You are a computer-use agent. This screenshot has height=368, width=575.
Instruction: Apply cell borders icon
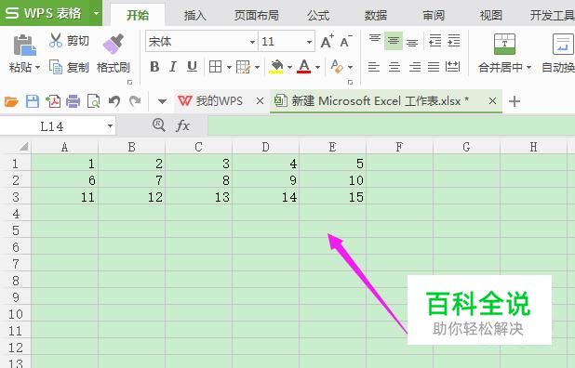[215, 67]
